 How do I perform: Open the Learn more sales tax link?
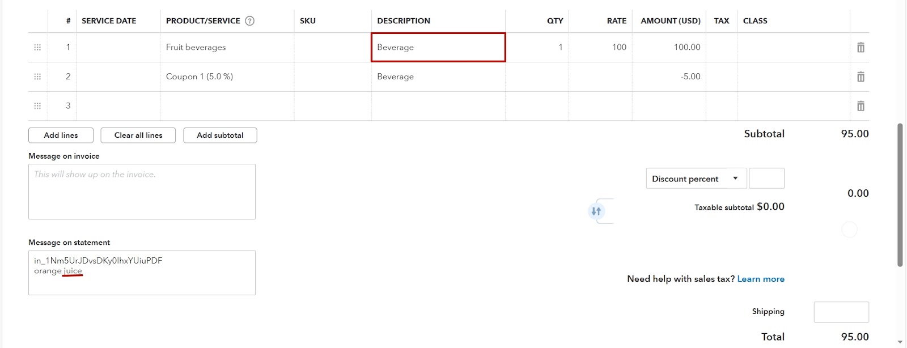pyautogui.click(x=761, y=279)
